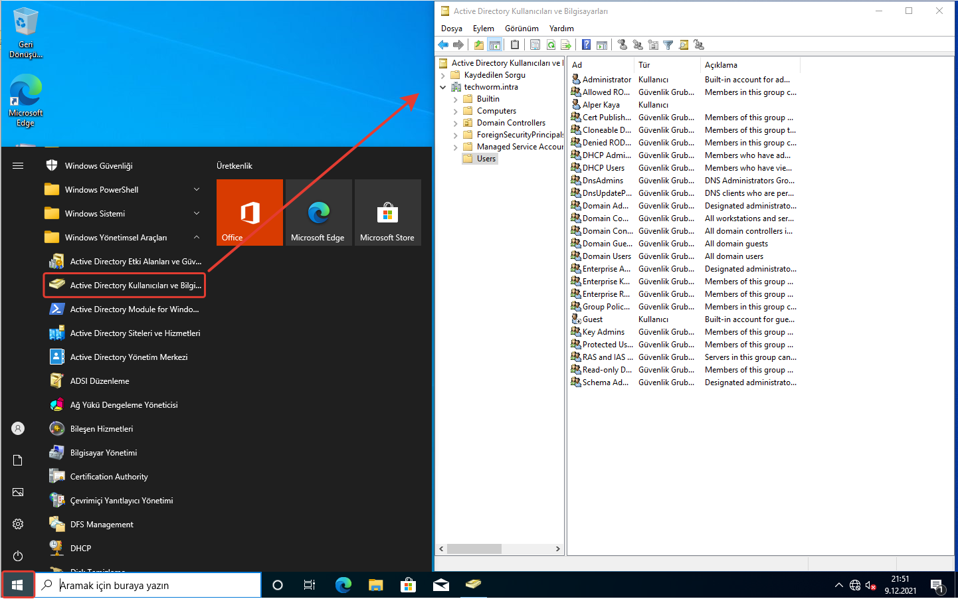Expand the Windows PowerShell folder

coord(197,190)
